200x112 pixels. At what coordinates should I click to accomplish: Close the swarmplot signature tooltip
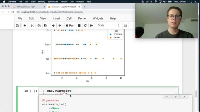pyautogui.click(x=184, y=97)
